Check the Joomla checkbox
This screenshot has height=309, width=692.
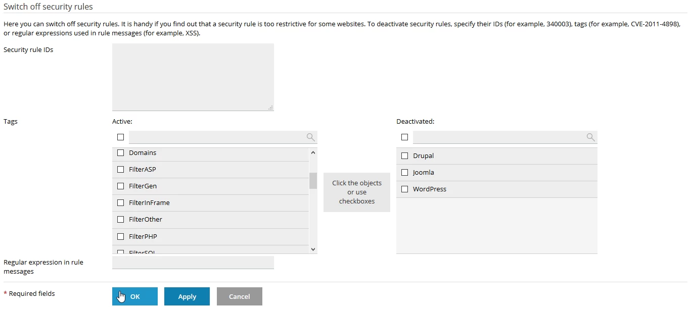click(x=404, y=172)
